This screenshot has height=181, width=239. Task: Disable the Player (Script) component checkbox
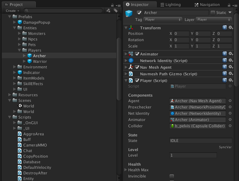[137, 81]
